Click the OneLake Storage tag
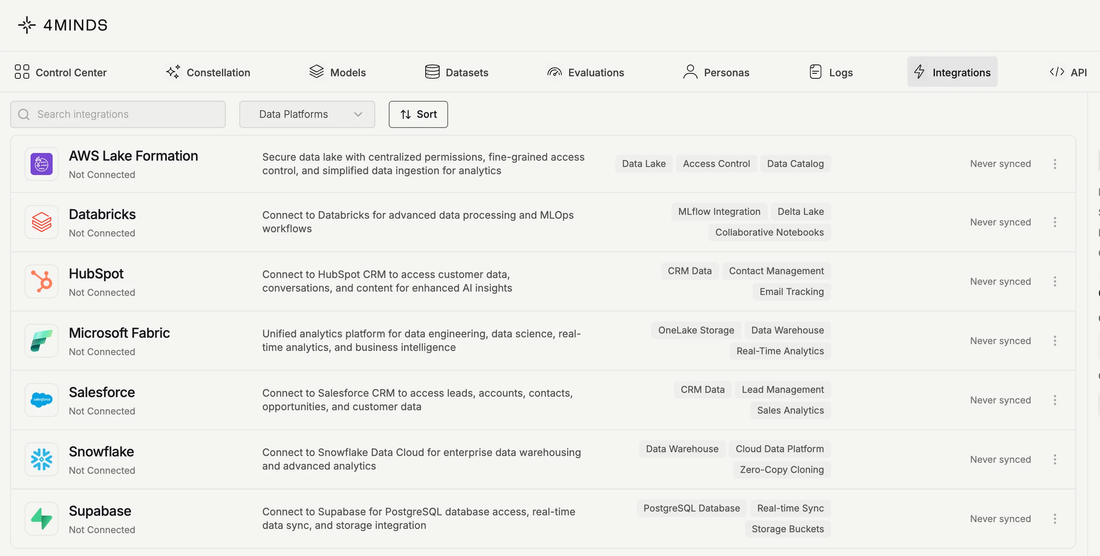1100x556 pixels. (x=696, y=330)
